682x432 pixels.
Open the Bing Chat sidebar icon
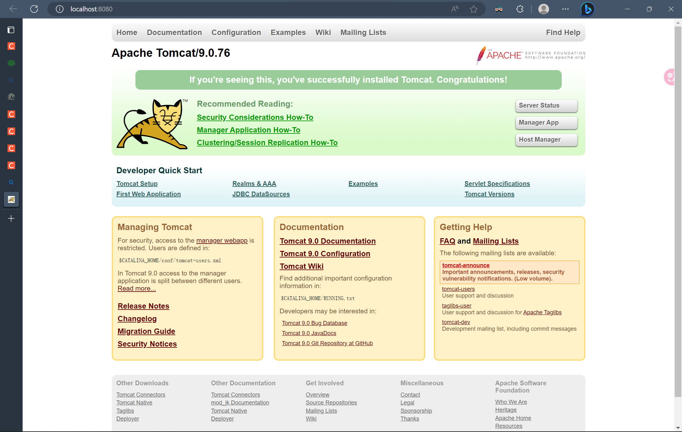click(x=587, y=9)
